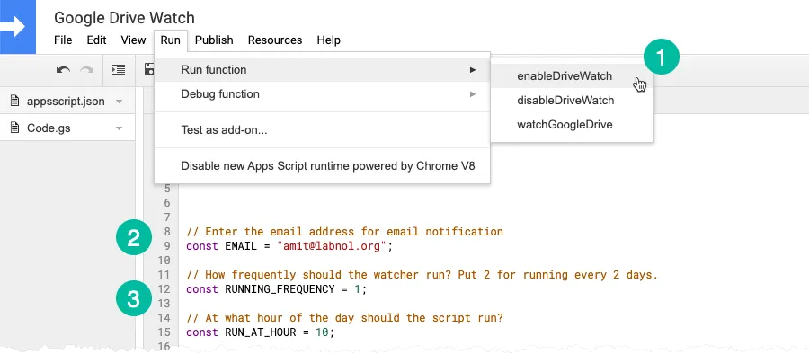Screen dimensions: 809x354
Task: Open the Edit menu
Action: [96, 40]
